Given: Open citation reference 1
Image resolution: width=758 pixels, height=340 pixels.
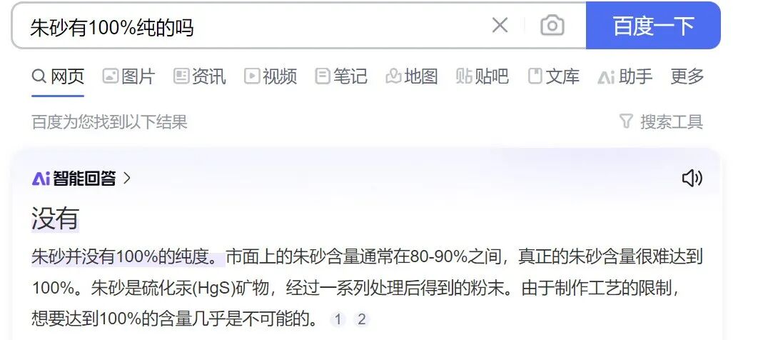Looking at the screenshot, I should coord(338,319).
